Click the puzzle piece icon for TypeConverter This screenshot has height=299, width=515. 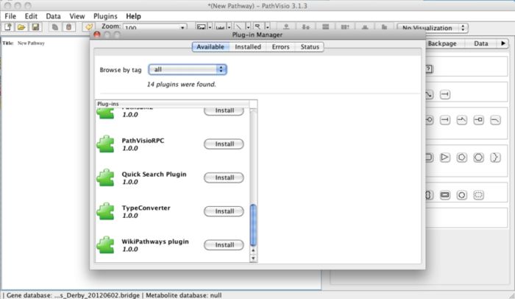[105, 211]
